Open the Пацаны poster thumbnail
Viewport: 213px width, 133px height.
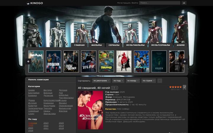36,61
